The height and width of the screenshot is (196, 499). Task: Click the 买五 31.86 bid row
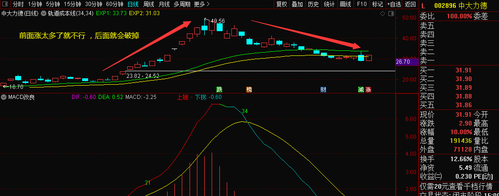(x=459, y=104)
